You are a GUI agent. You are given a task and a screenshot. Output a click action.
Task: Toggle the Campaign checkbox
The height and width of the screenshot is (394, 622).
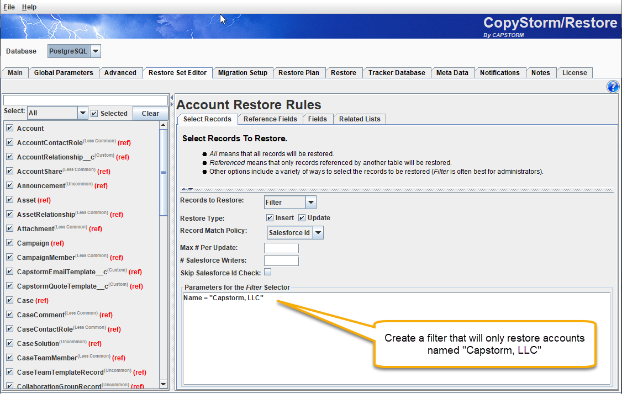tap(10, 243)
